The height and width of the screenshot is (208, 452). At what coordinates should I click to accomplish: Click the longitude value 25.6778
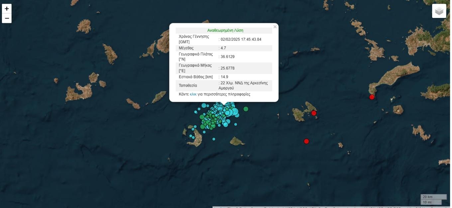pos(227,68)
